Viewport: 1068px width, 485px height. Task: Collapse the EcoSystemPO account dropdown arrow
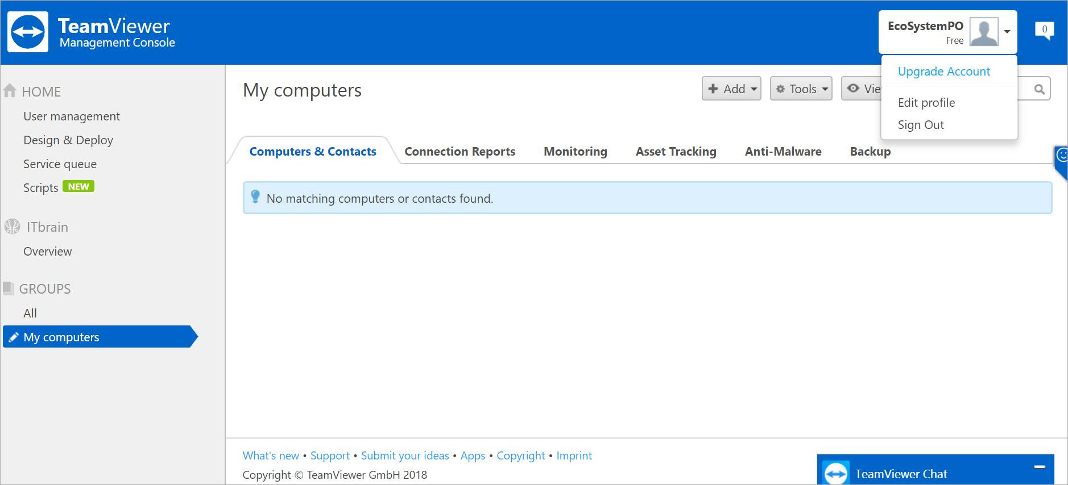(1007, 32)
